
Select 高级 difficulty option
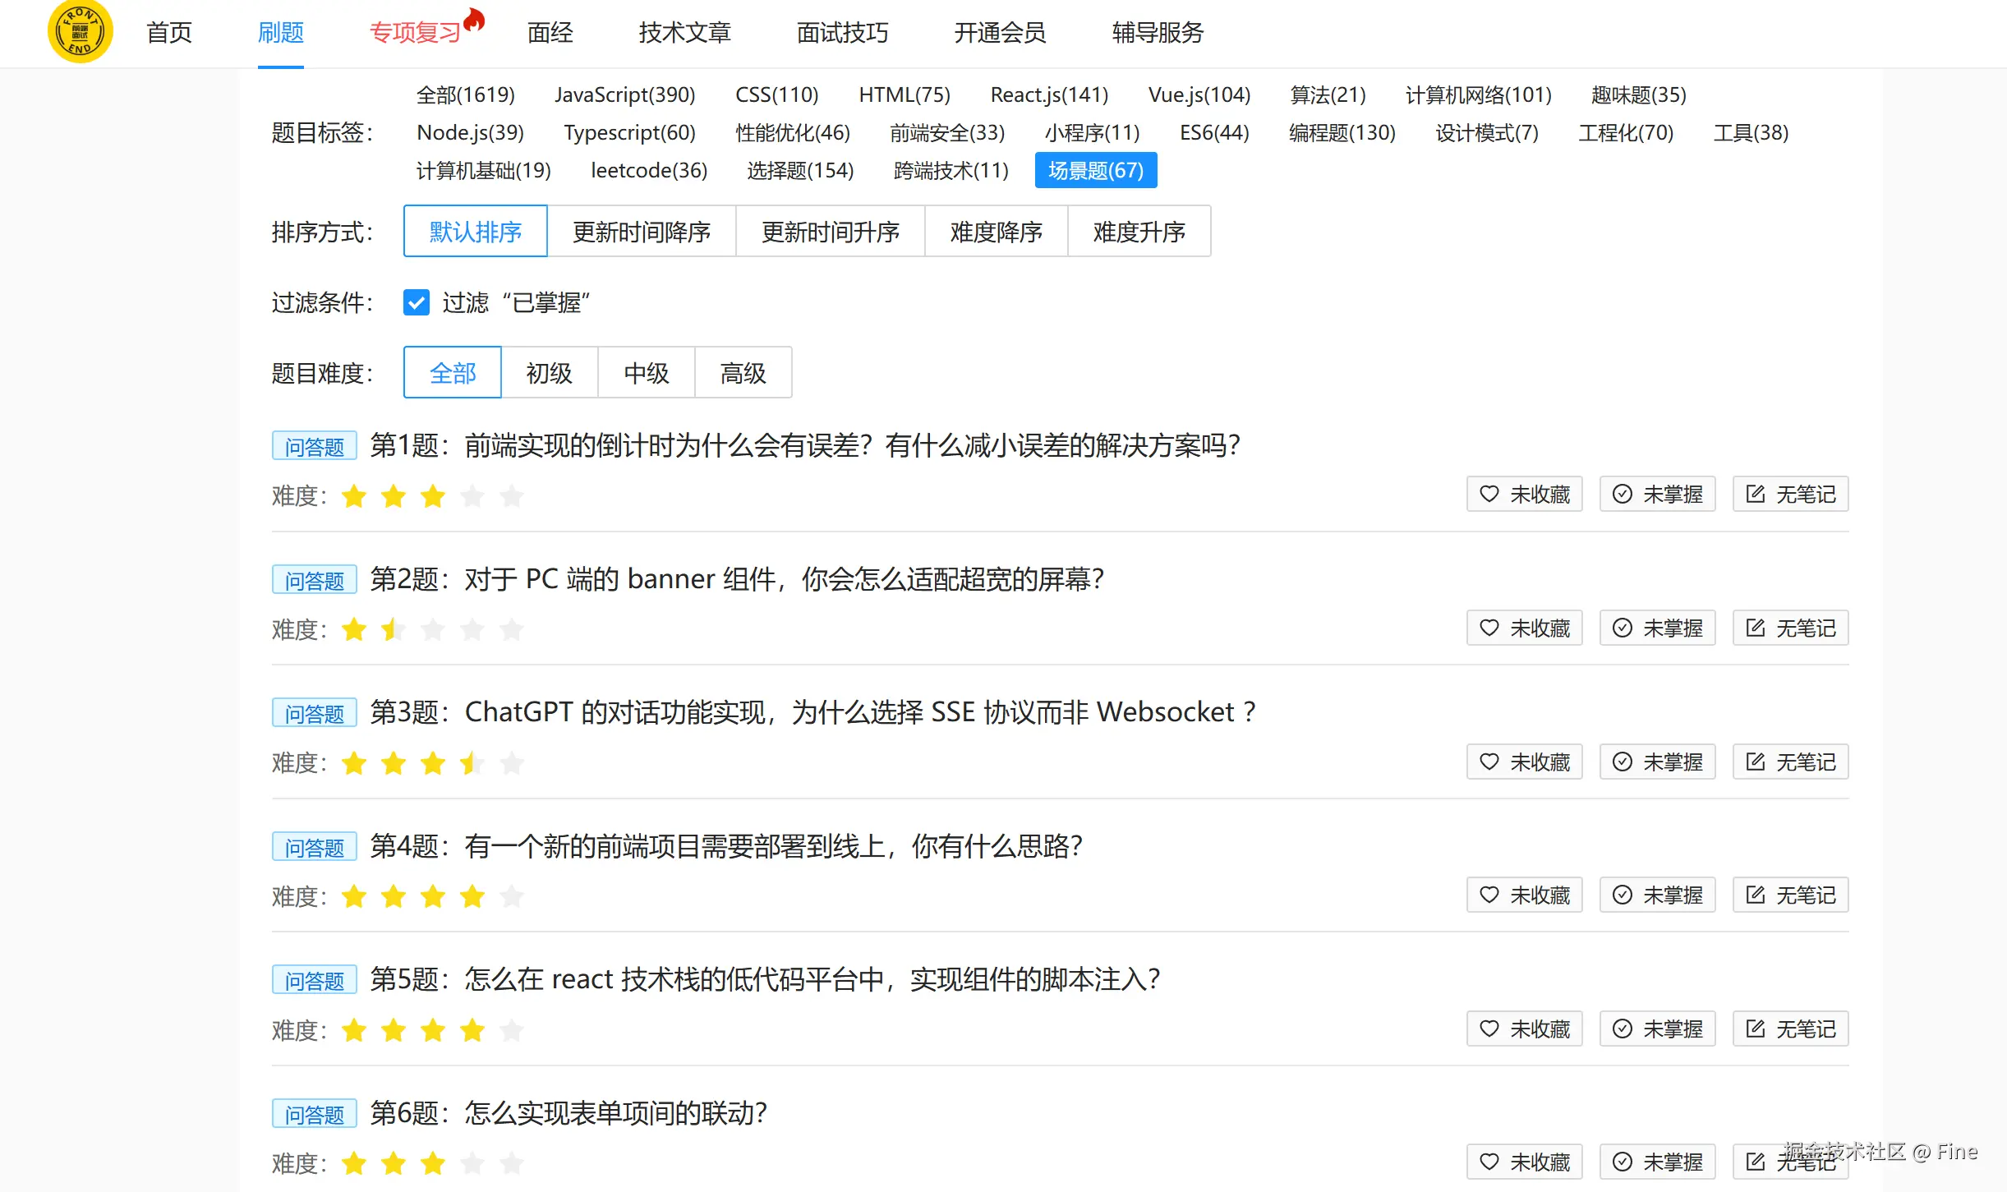(743, 373)
